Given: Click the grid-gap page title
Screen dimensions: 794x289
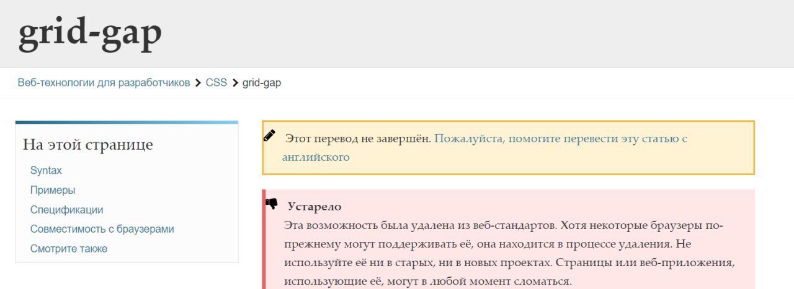Looking at the screenshot, I should point(90,34).
